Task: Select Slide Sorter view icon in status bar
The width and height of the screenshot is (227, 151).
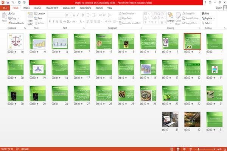Action: 178,149
